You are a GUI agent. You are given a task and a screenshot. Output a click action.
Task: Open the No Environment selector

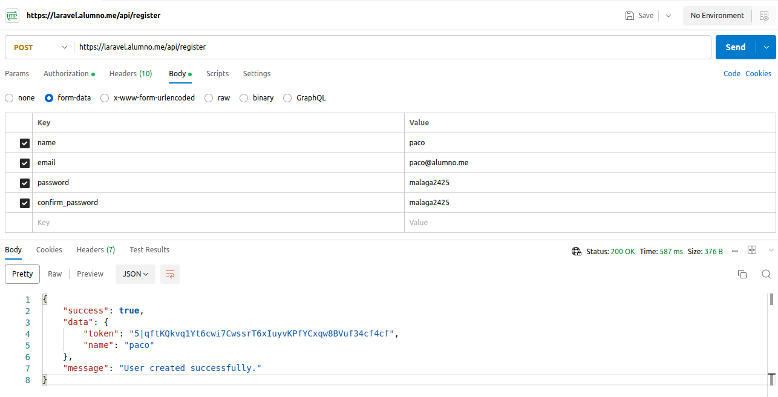pos(718,16)
